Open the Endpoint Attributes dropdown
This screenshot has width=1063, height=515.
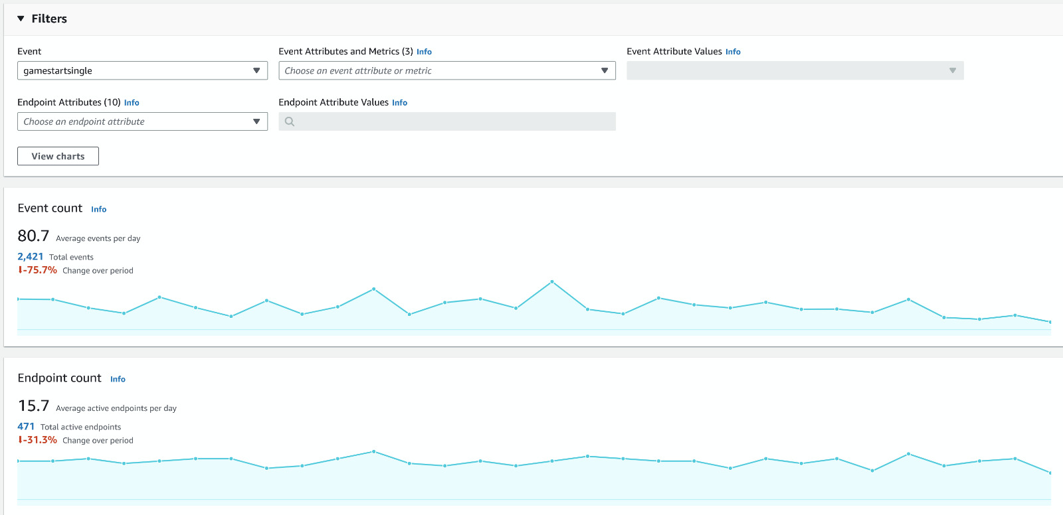point(142,121)
